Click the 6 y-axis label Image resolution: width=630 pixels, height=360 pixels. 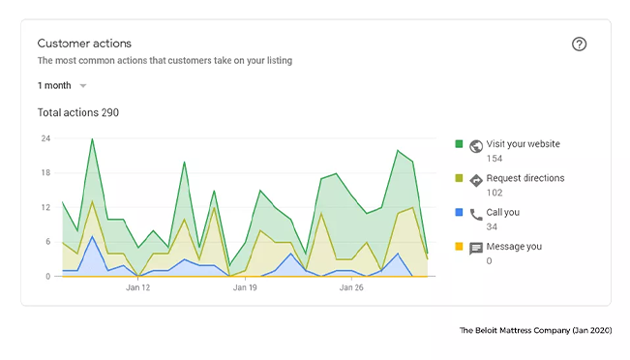coord(47,242)
